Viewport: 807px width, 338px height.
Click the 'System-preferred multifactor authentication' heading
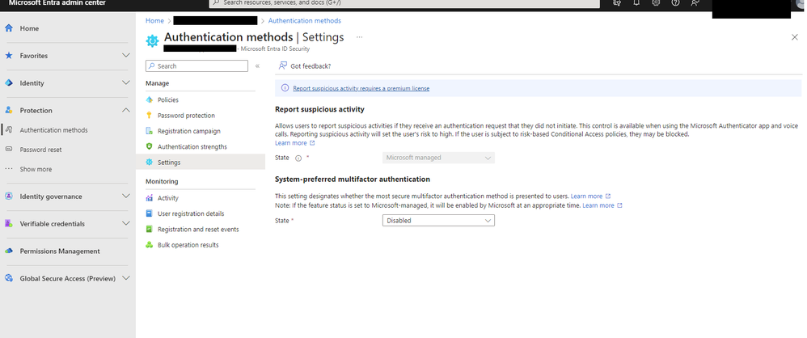coord(353,179)
